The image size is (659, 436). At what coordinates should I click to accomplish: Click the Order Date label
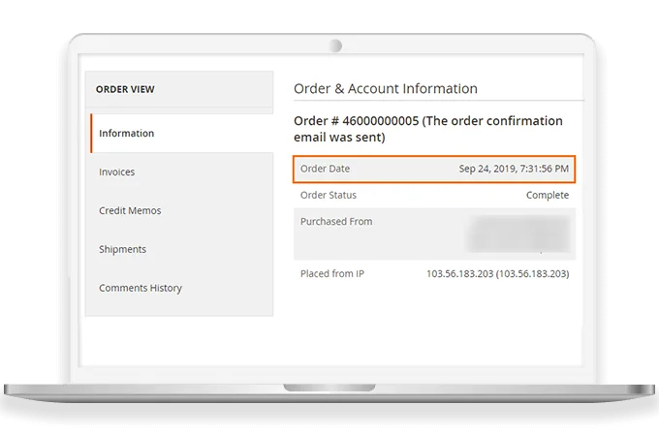(326, 169)
